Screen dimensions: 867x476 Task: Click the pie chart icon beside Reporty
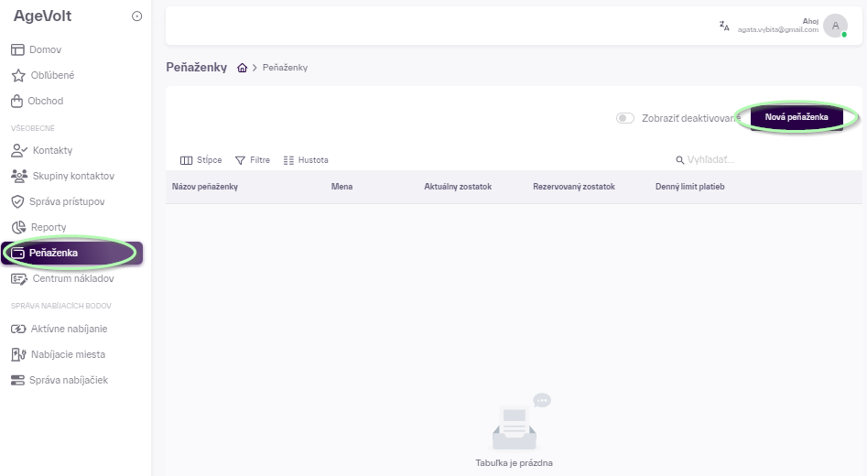pyautogui.click(x=19, y=227)
